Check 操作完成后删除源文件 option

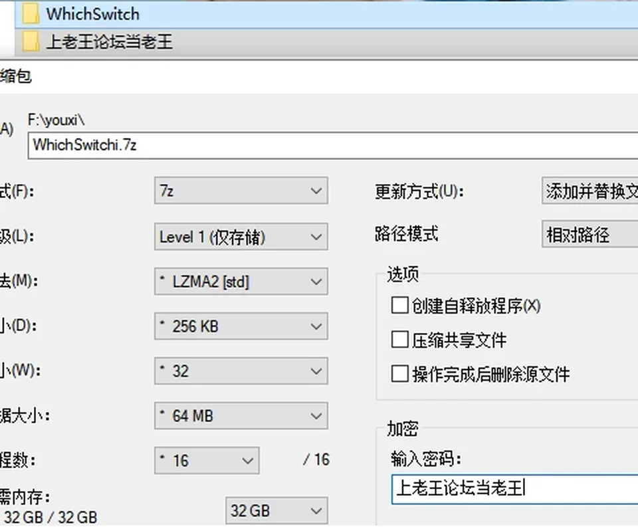pyautogui.click(x=399, y=373)
